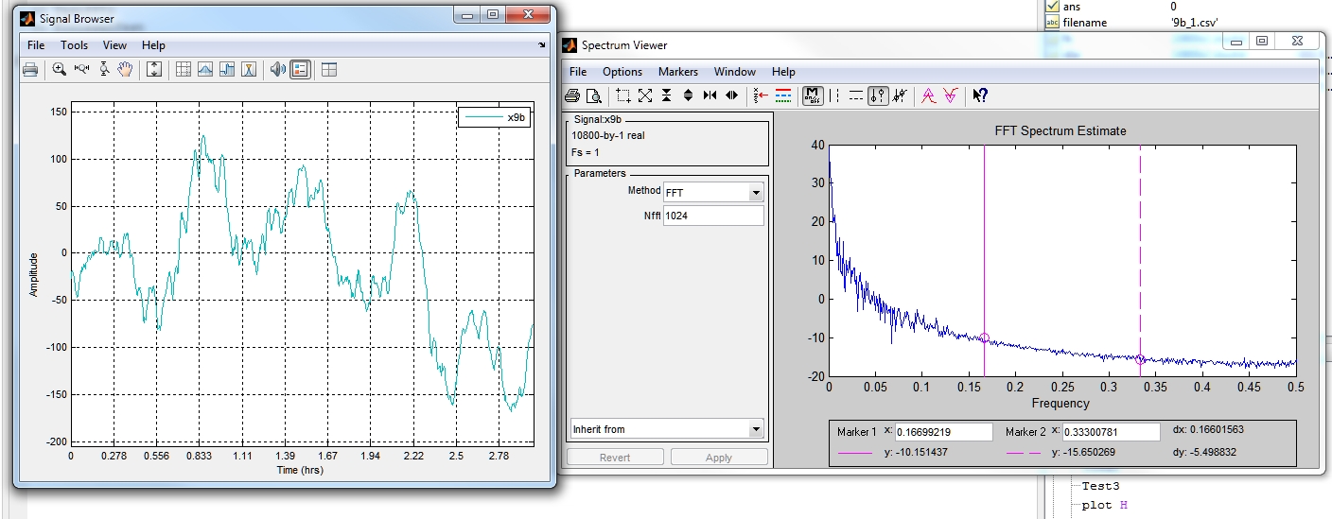The height and width of the screenshot is (519, 1332).
Task: Select the pan hand tool
Action: pos(125,69)
